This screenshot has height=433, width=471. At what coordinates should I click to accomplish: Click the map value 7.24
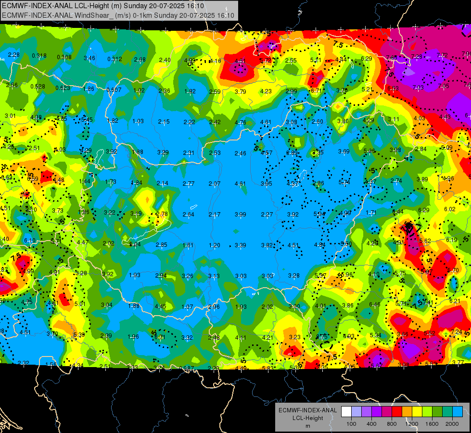pyautogui.click(x=457, y=332)
